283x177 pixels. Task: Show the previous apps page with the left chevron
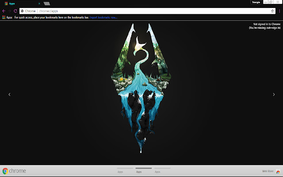[x=9, y=94]
